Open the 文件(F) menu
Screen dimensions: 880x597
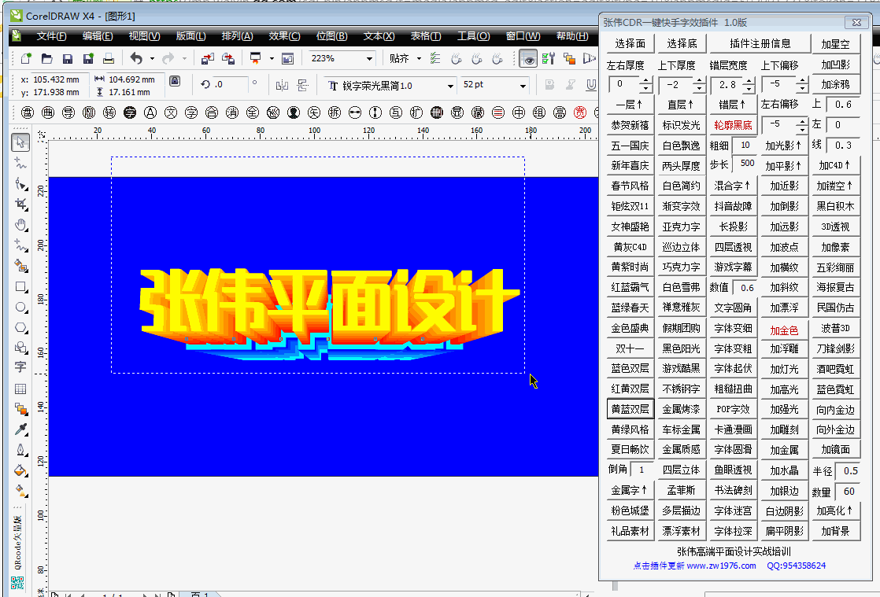51,36
